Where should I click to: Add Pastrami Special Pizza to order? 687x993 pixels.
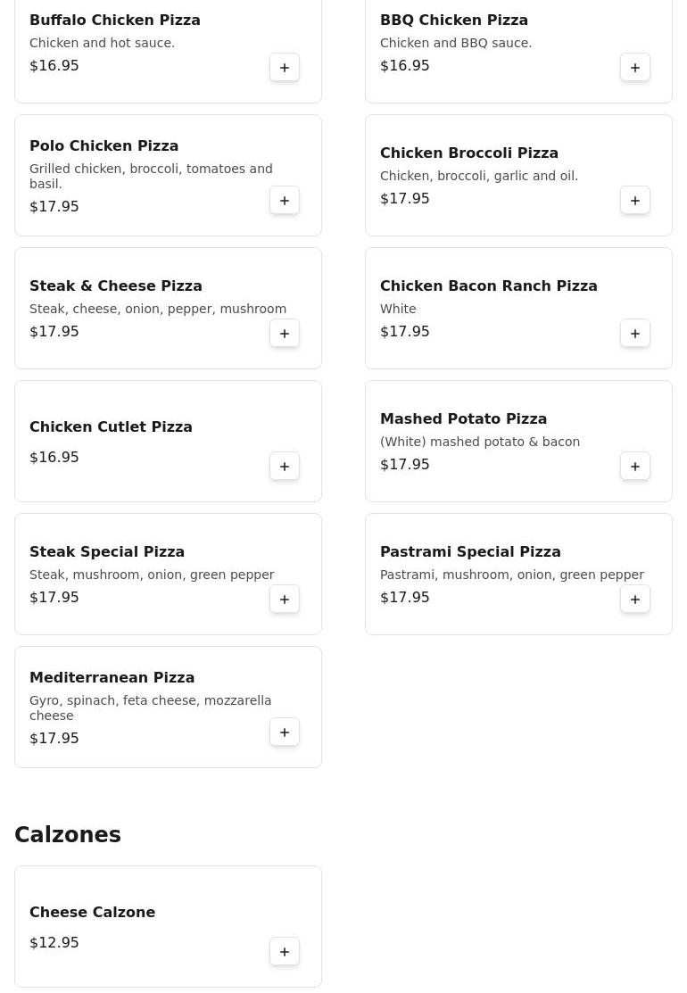pyautogui.click(x=635, y=600)
